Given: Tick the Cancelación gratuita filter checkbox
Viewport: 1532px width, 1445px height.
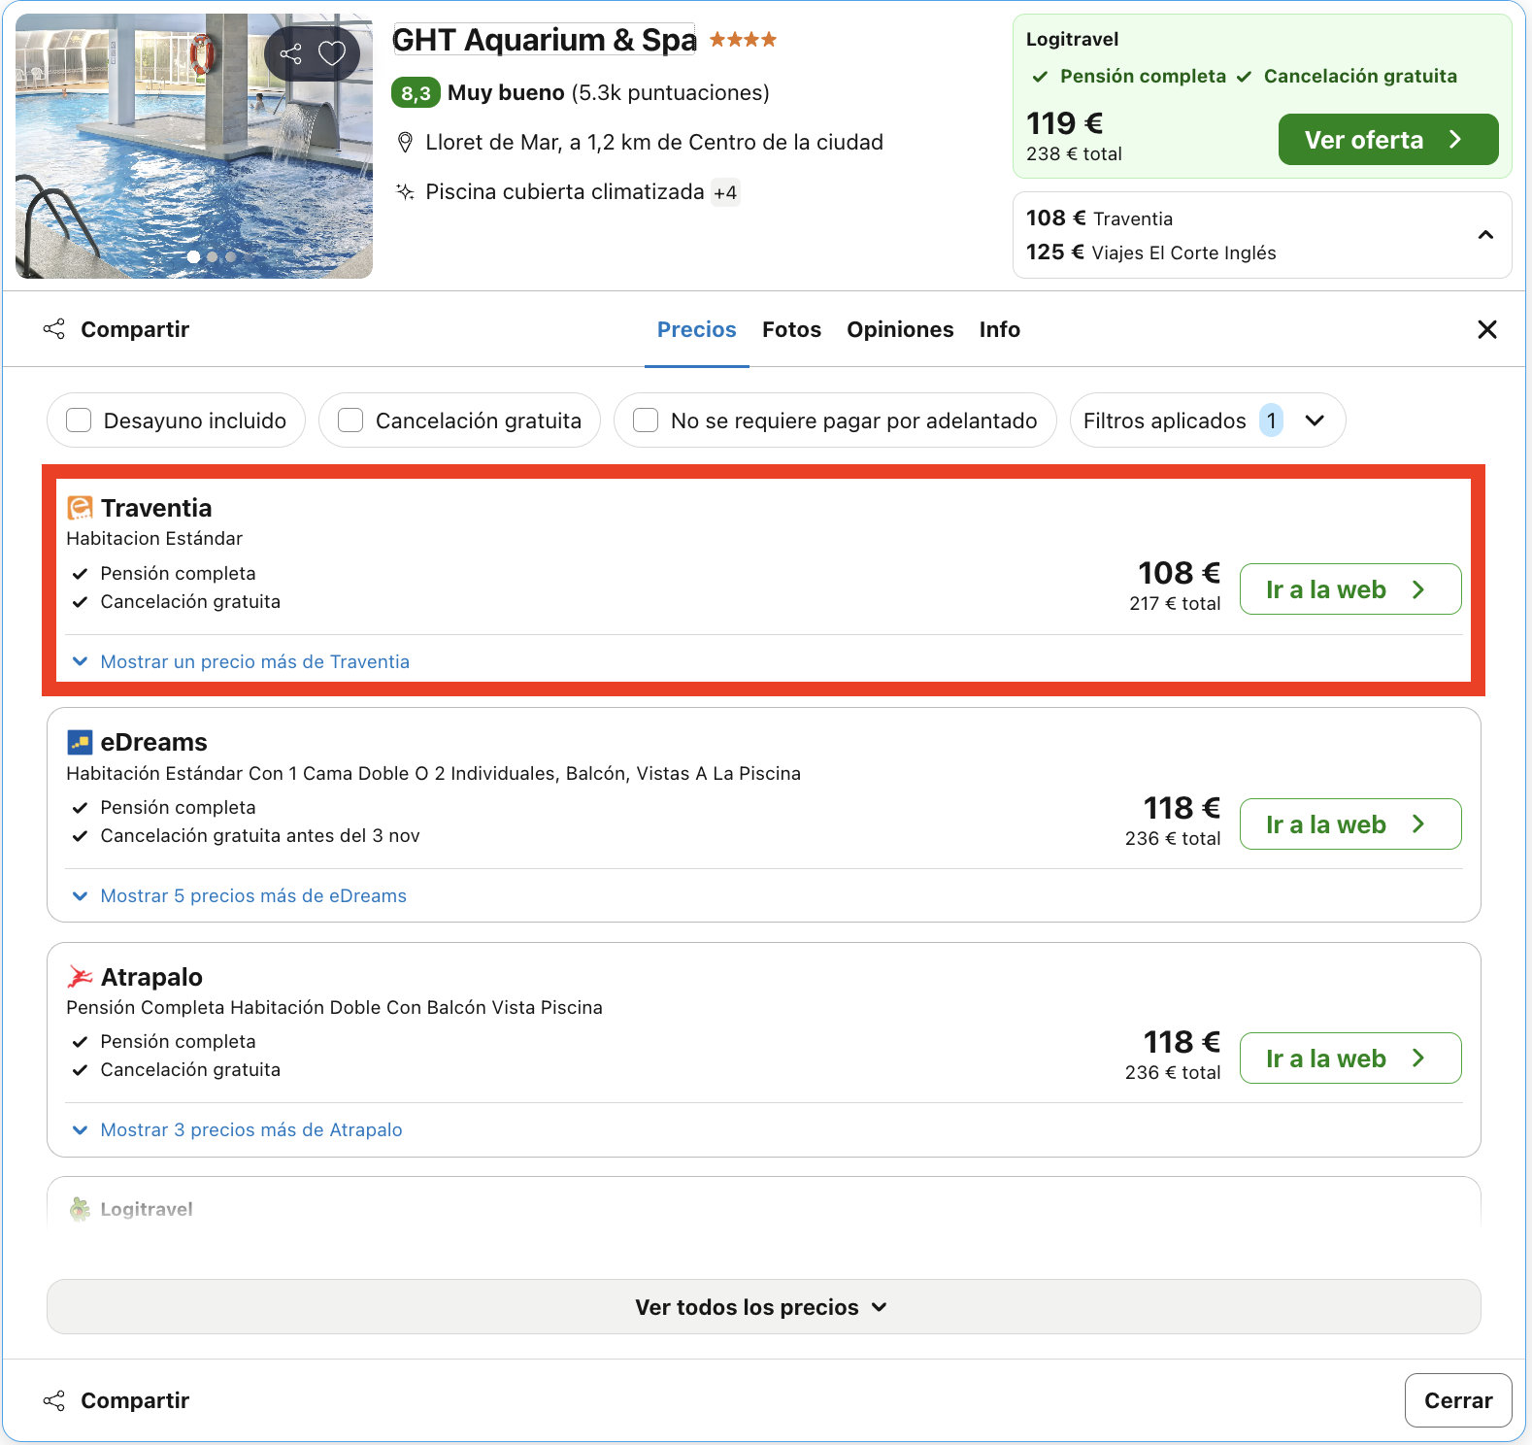Looking at the screenshot, I should pos(350,420).
